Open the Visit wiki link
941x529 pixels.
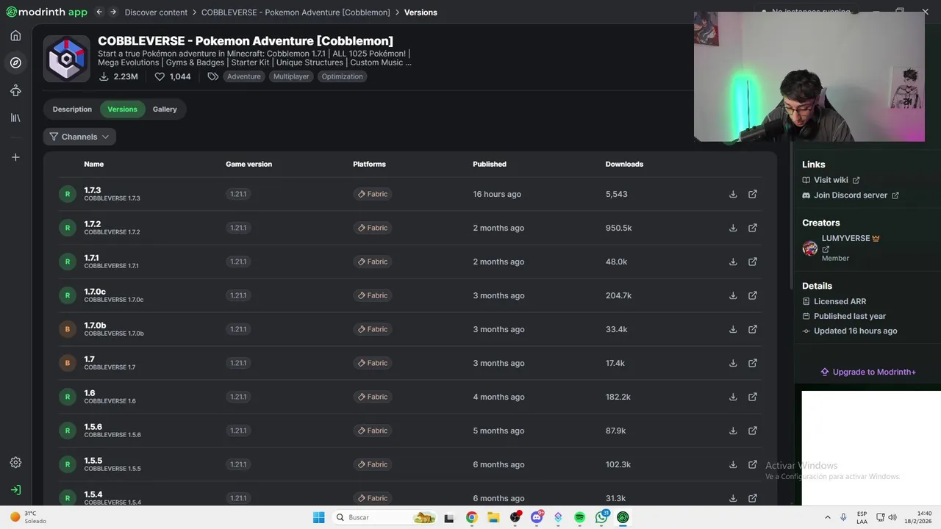coord(831,180)
